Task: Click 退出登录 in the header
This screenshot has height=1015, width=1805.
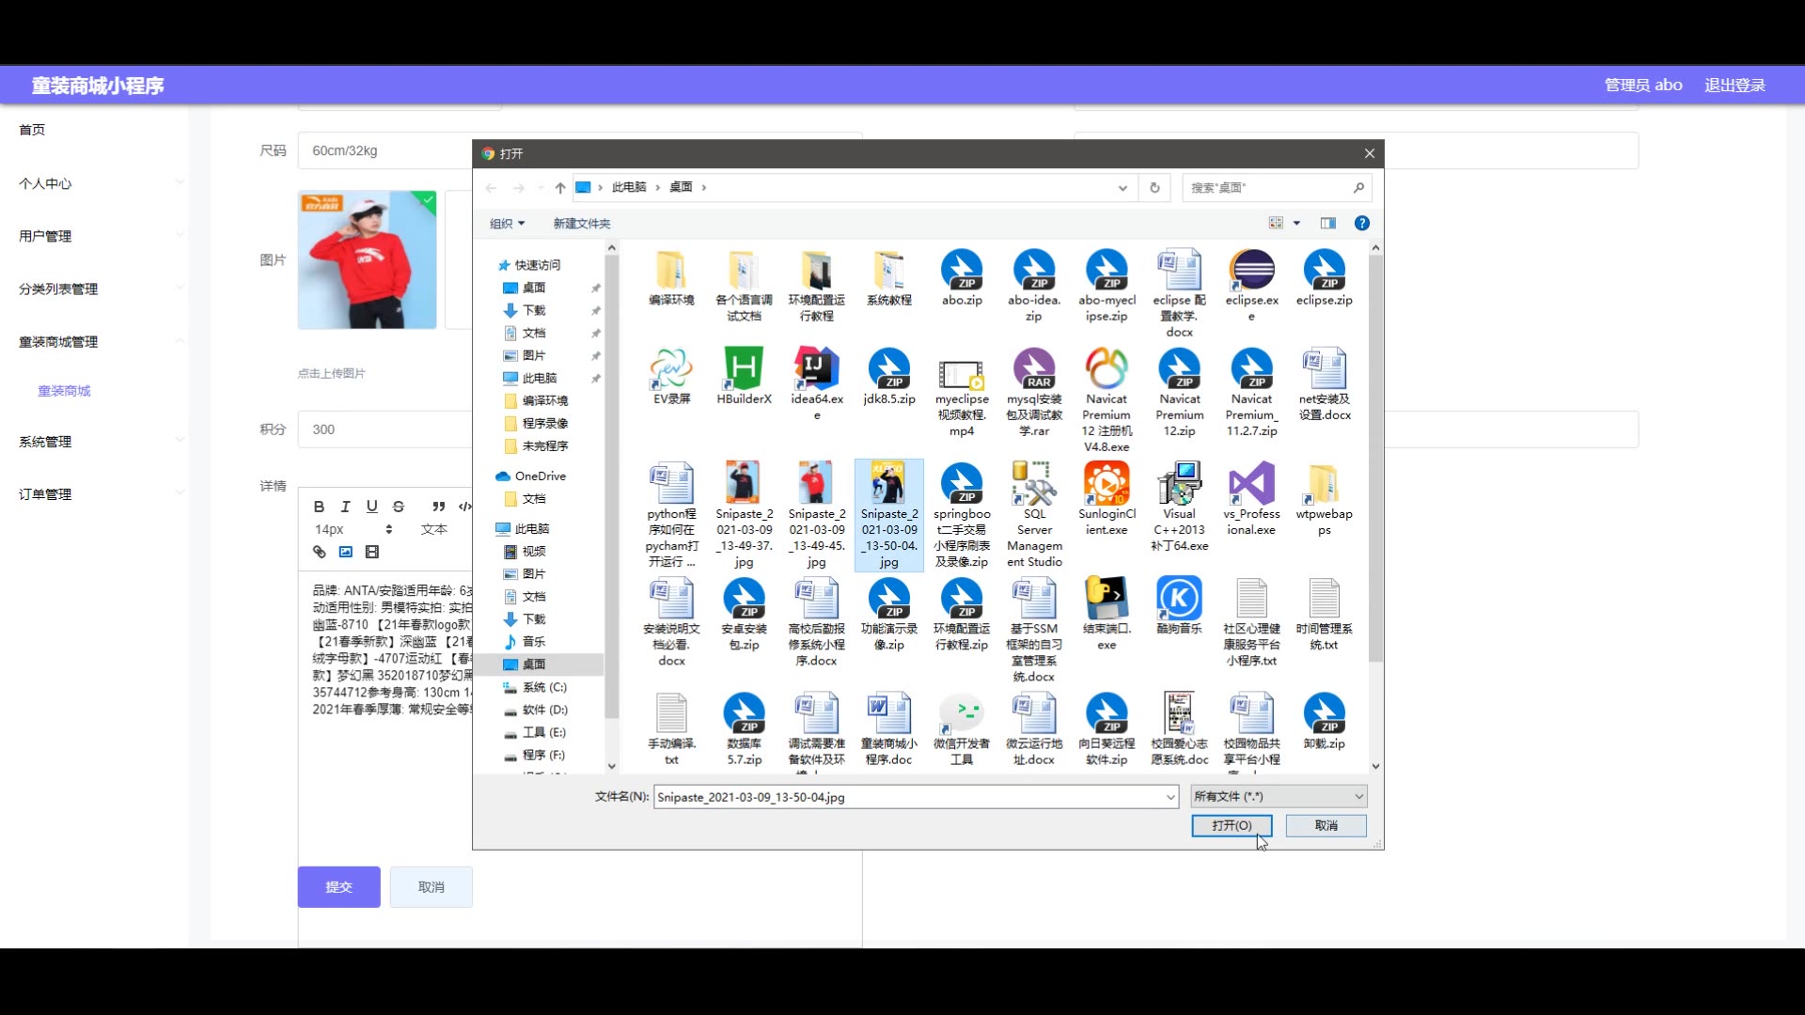Action: (x=1734, y=85)
